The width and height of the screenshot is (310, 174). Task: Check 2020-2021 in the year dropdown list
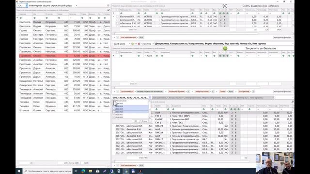pyautogui.click(x=114, y=115)
